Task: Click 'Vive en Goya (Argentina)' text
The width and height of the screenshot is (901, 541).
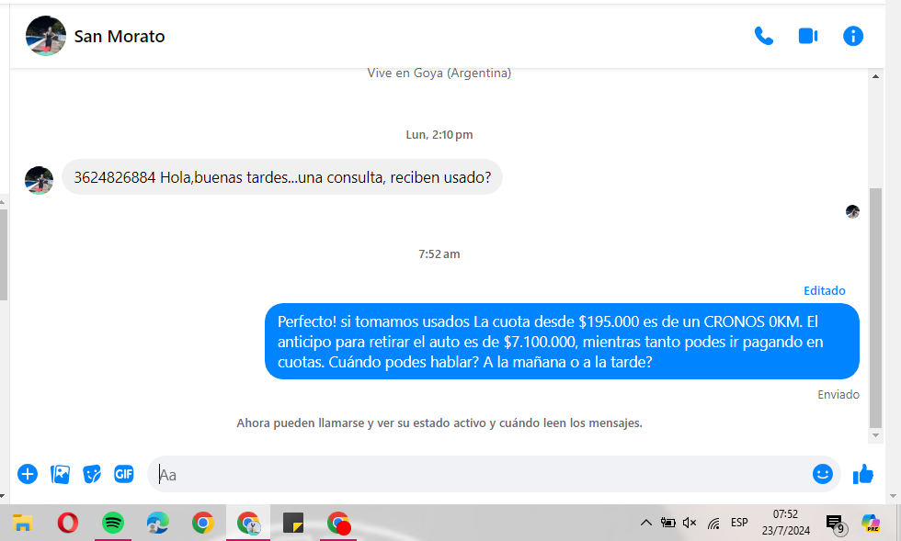Action: tap(439, 73)
